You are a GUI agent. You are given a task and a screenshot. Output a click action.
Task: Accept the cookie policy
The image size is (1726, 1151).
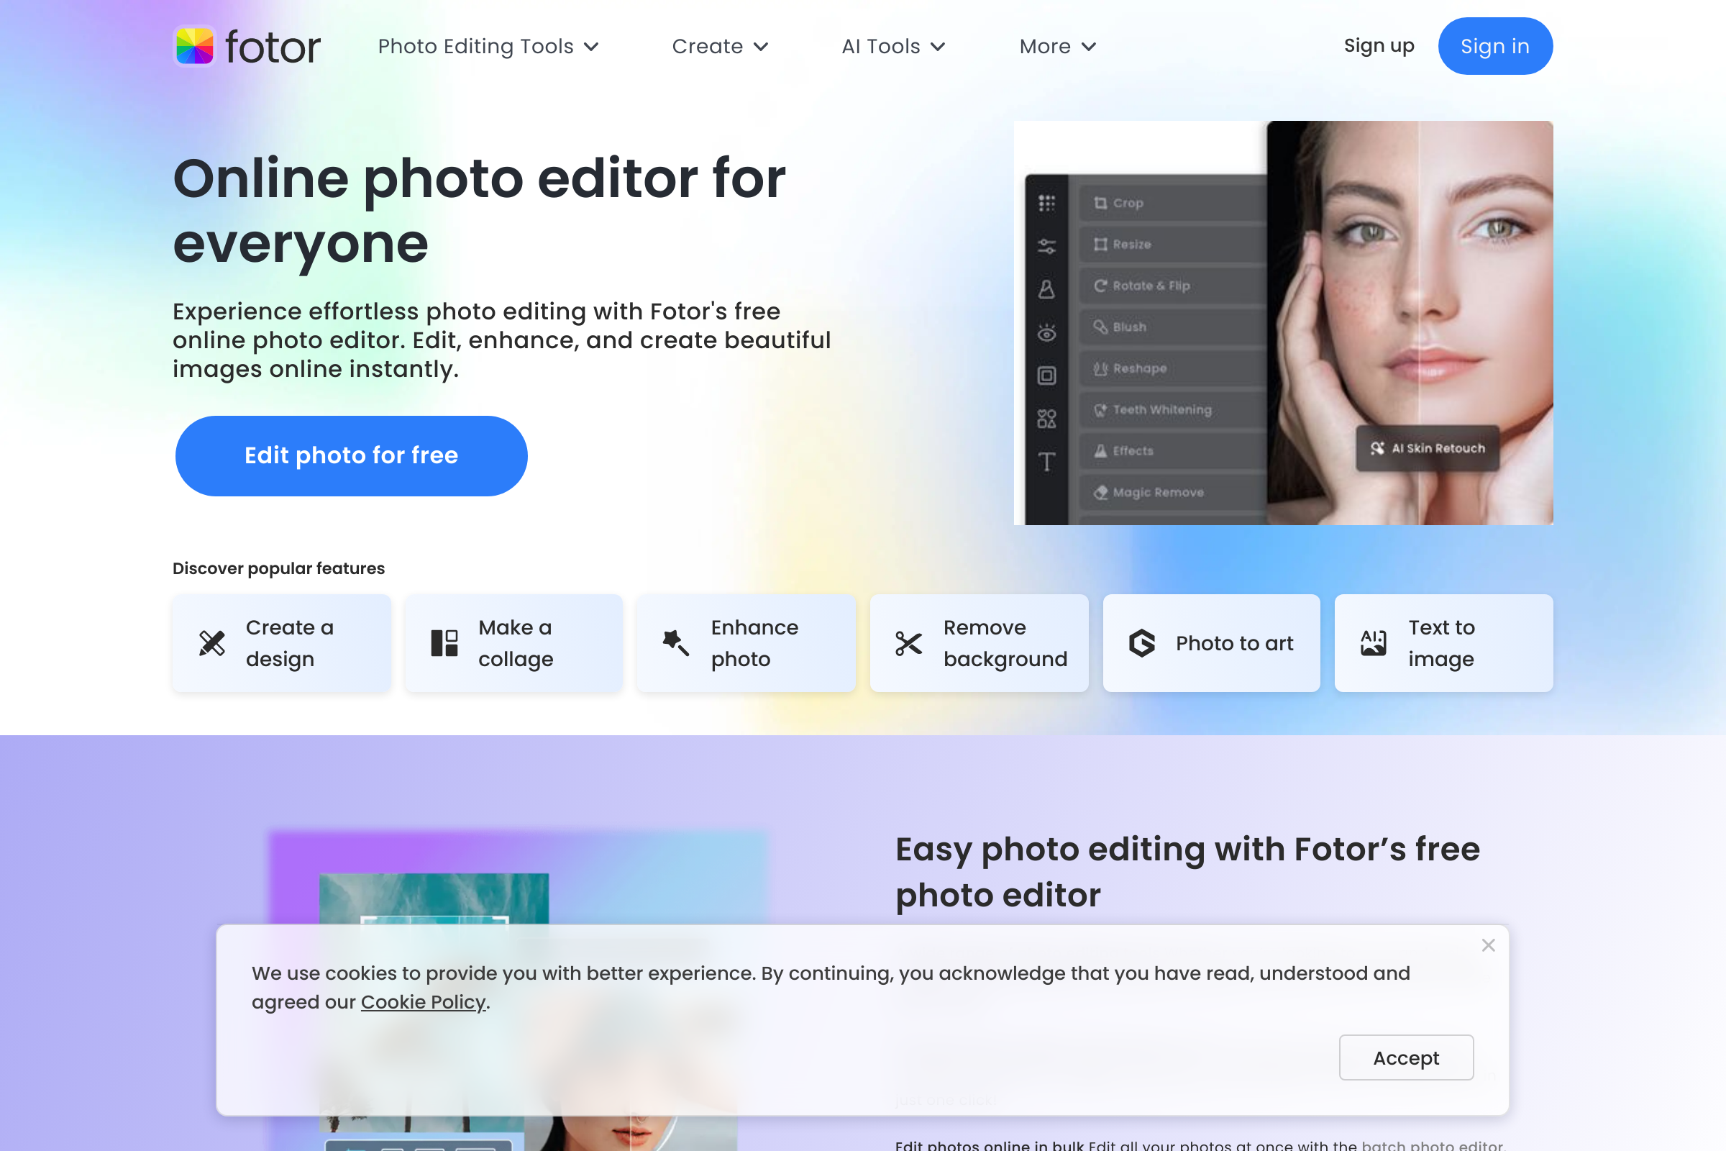point(1405,1057)
